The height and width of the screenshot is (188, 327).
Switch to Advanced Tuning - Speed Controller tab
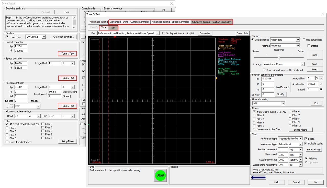[x=170, y=22]
